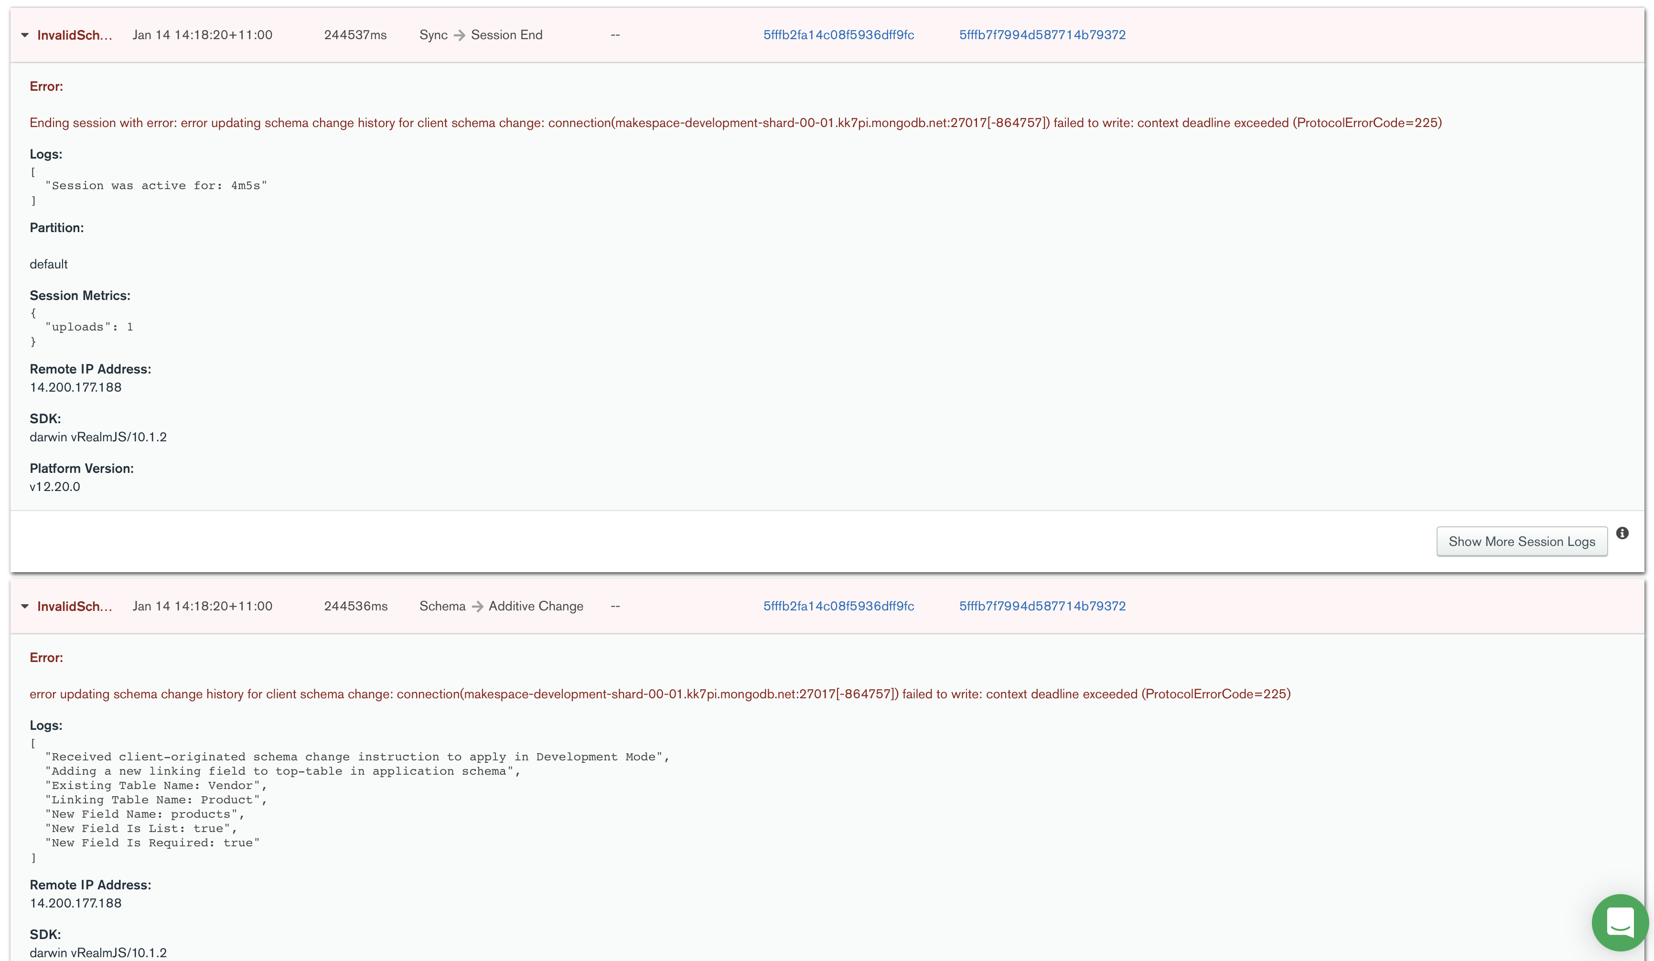Collapse the Schema Additive Change log entry
The width and height of the screenshot is (1654, 961).
(x=25, y=607)
